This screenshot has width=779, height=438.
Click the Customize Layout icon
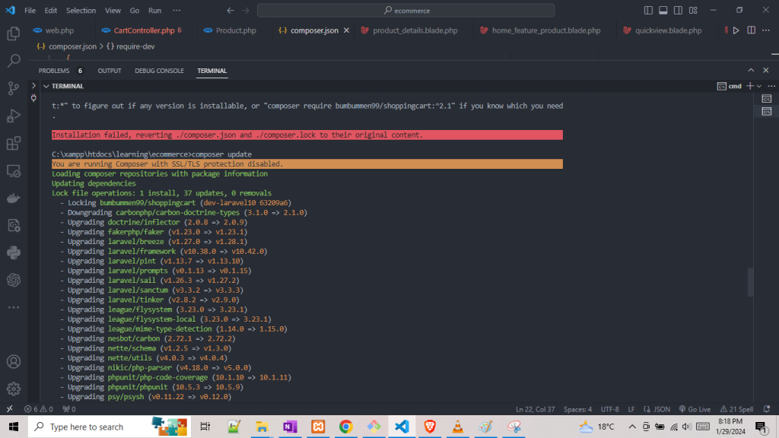coord(693,10)
